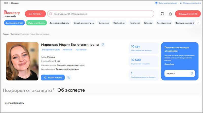Image resolution: width=203 pixels, height=113 pixels.
Task: Open Витамины category chip
Action: pyautogui.click(x=104, y=23)
